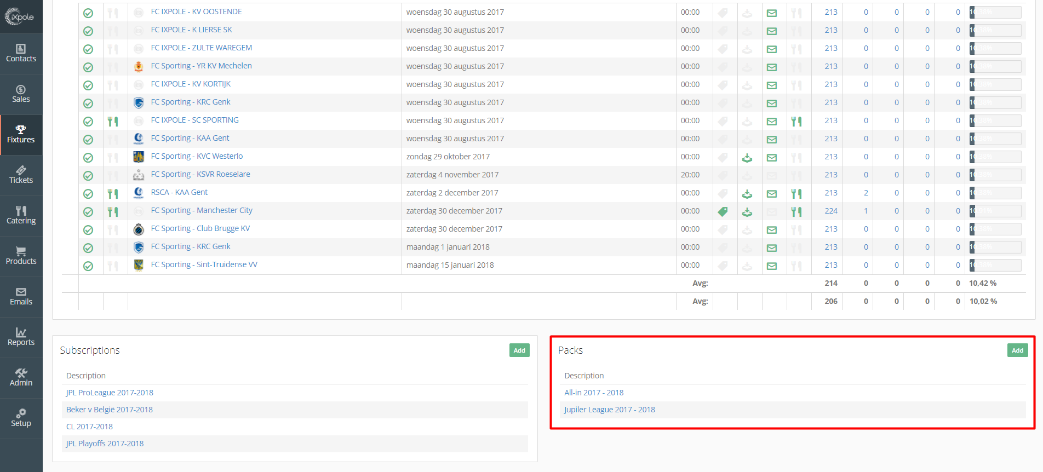Open fixture FC IXPOLE - SC SPORTING
The image size is (1043, 472).
click(194, 120)
